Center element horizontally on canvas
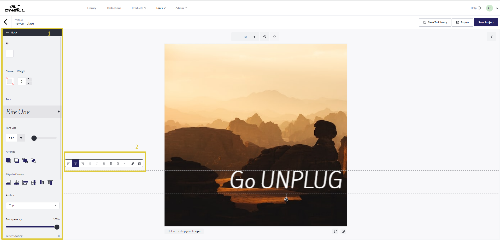 (17, 183)
